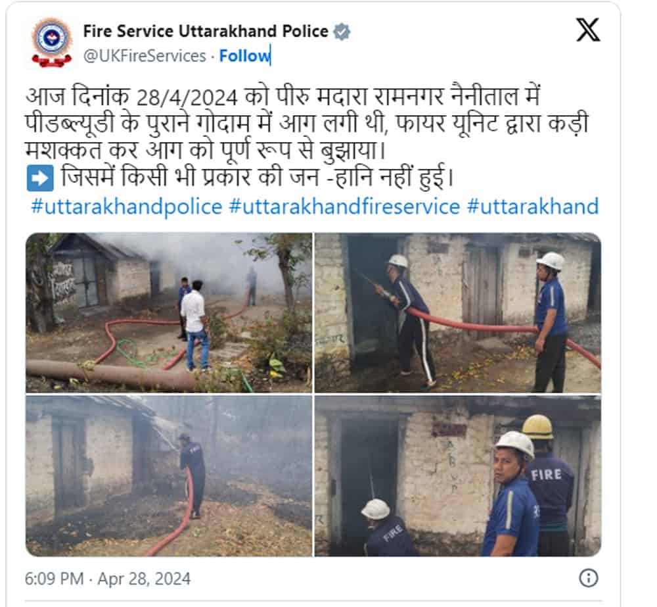Open the 6:09 PM Apr 28, 2024 timestamp

pyautogui.click(x=108, y=579)
